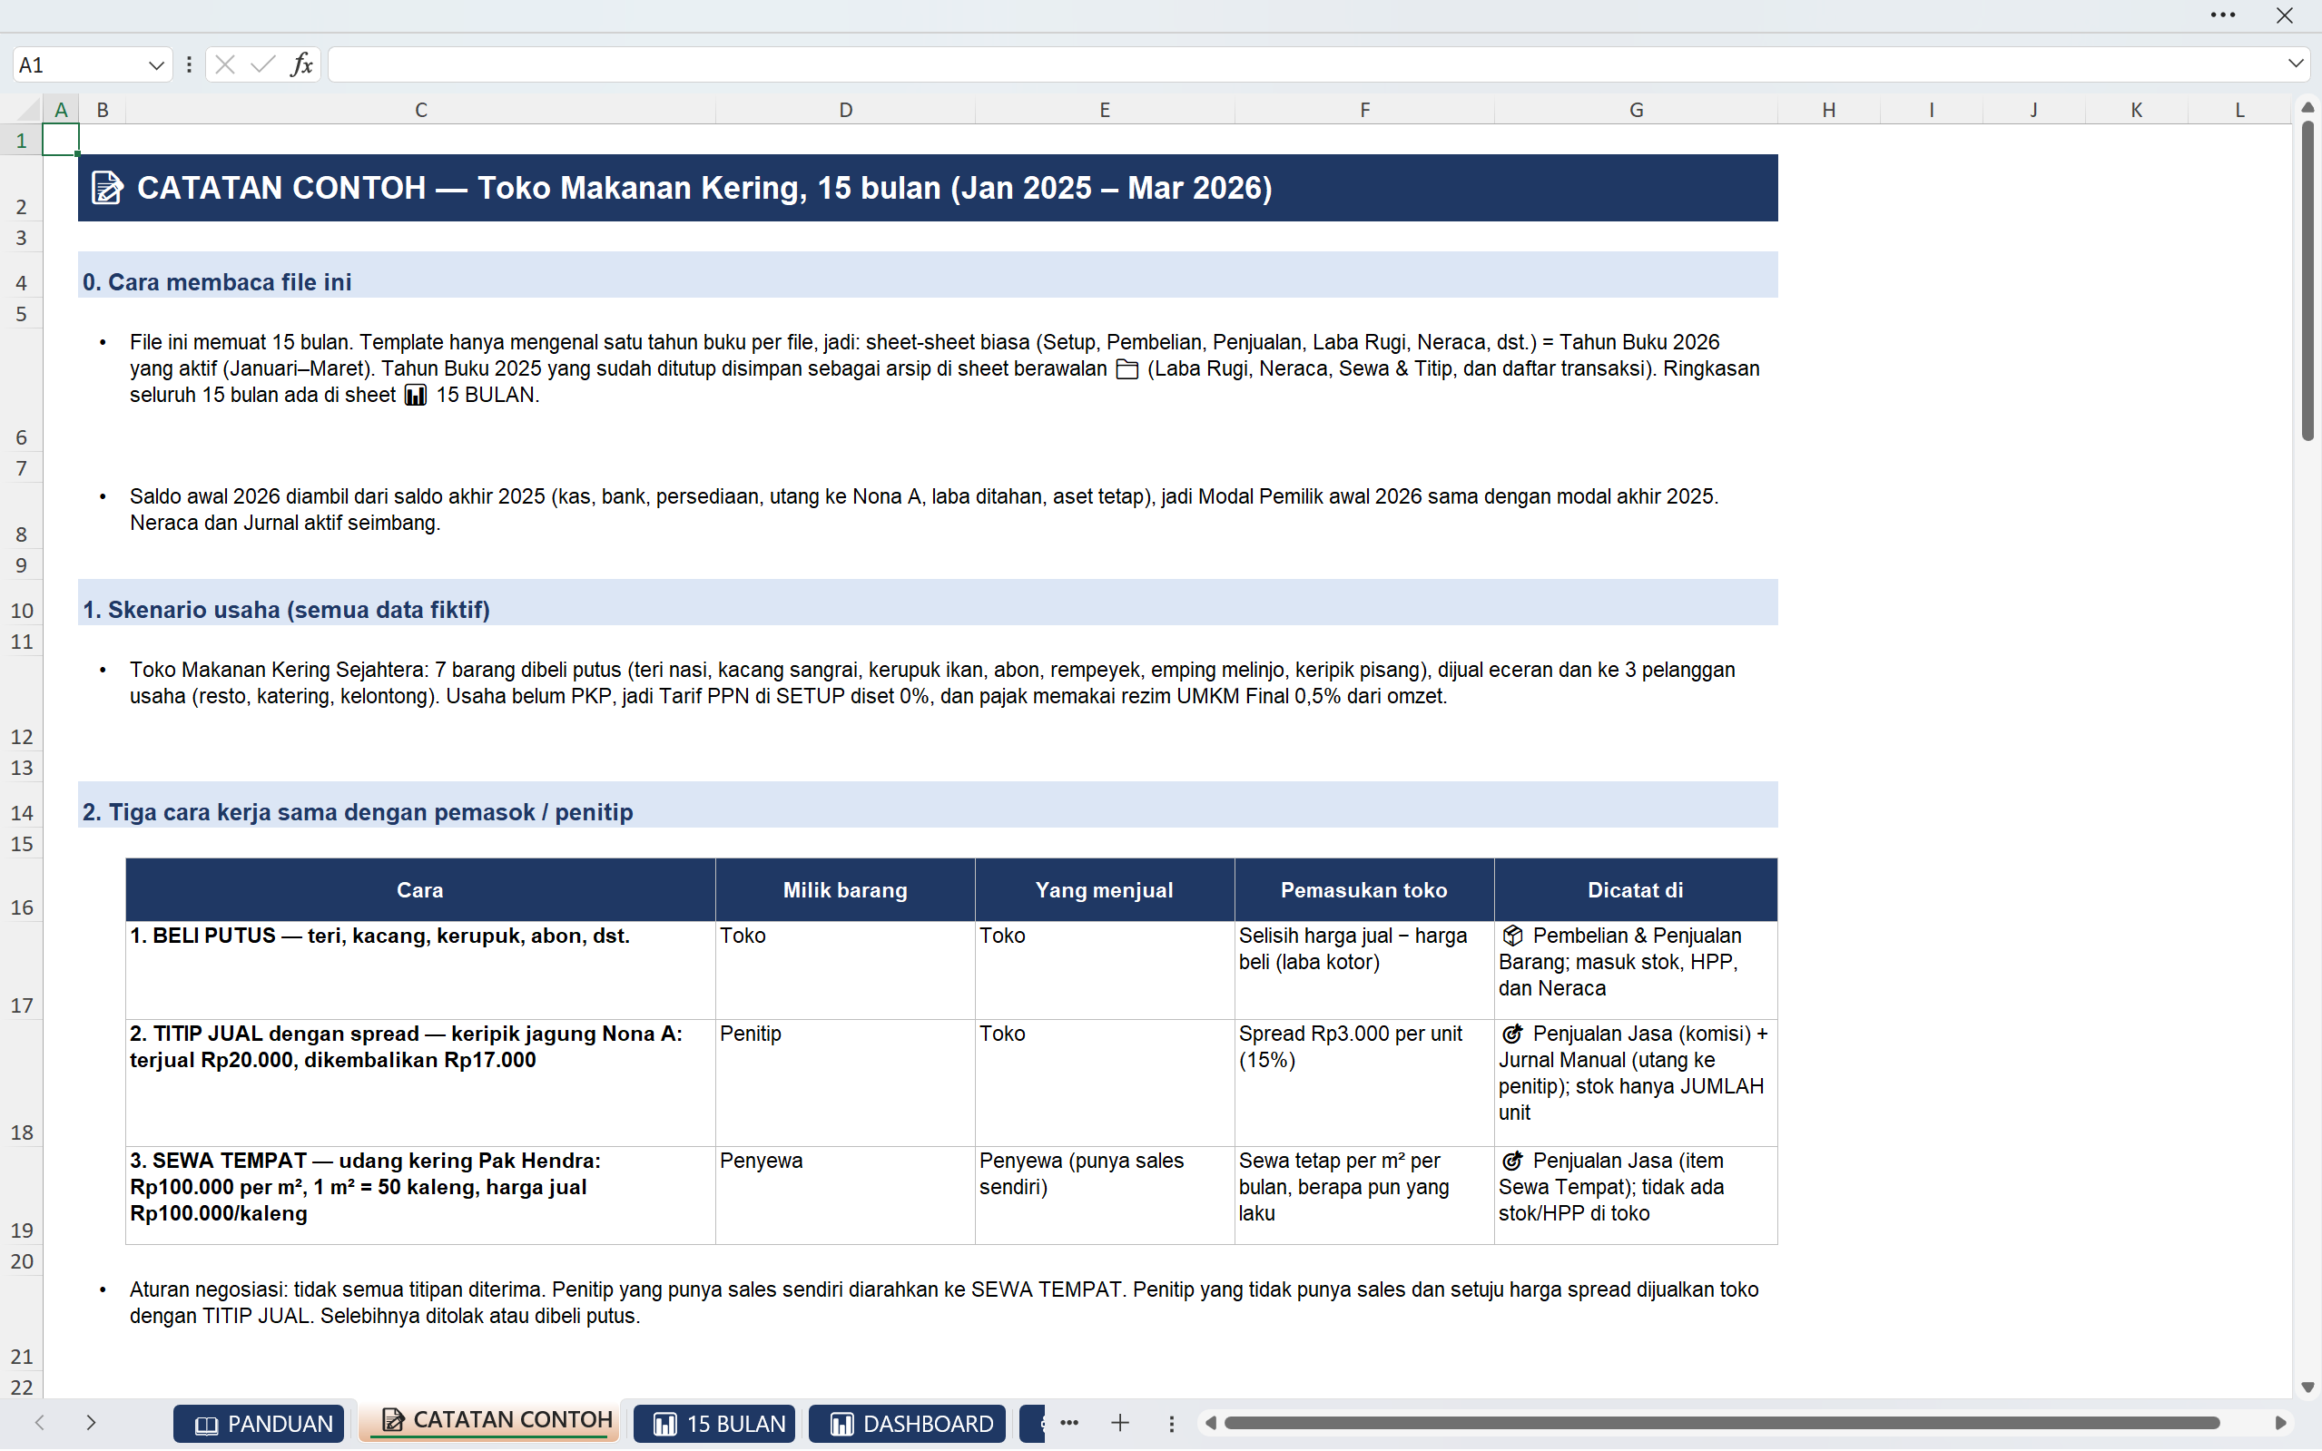
Task: Click the horizontal scrollbar right arrow
Action: point(2282,1422)
